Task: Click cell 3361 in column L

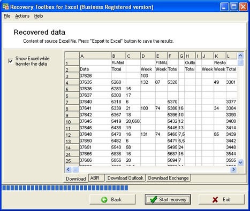Action: coord(231,82)
